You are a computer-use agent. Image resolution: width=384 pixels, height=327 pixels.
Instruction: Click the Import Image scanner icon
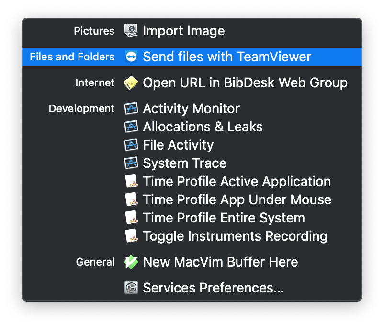(x=131, y=31)
